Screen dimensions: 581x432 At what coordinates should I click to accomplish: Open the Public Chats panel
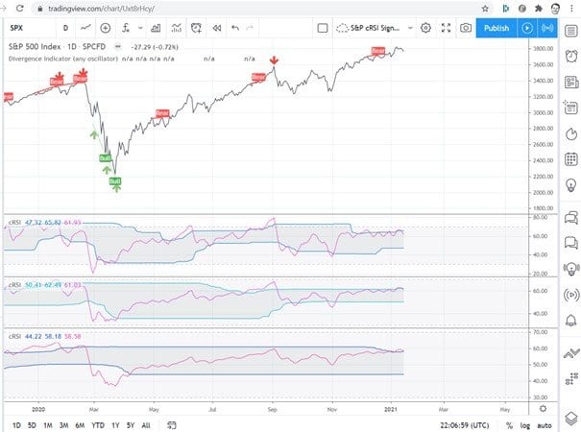coord(571,218)
